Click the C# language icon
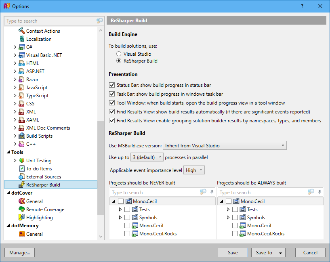This screenshot has height=262, width=330. click(22, 47)
